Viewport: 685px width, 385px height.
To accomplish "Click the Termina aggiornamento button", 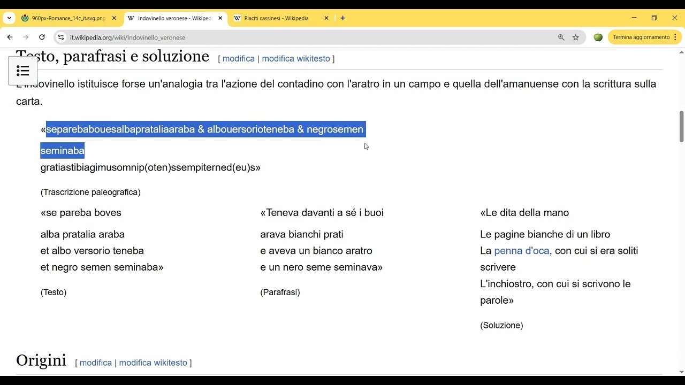I will 641,37.
